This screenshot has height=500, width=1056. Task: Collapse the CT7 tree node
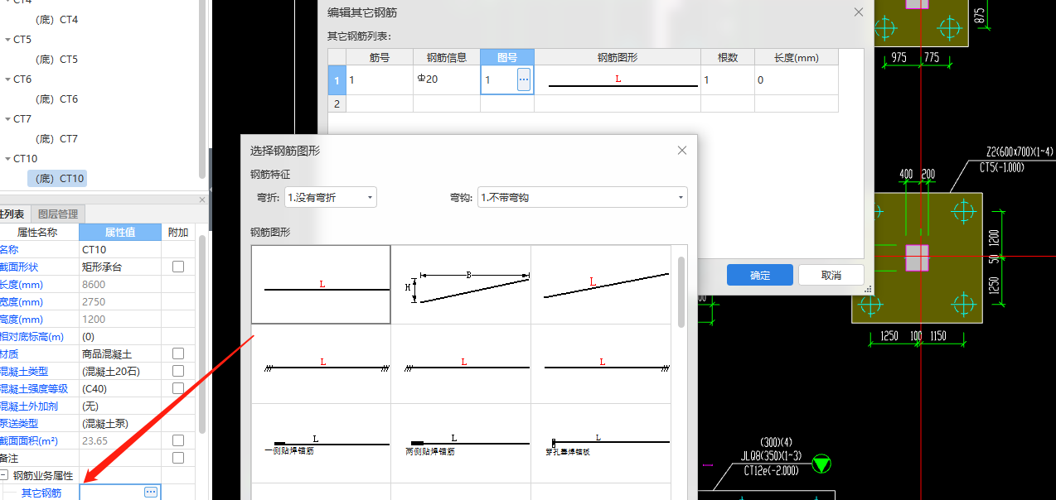pyautogui.click(x=7, y=119)
